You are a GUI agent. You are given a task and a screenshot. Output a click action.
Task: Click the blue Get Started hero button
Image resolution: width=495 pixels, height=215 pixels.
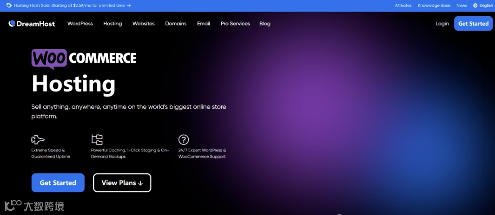[x=58, y=183]
